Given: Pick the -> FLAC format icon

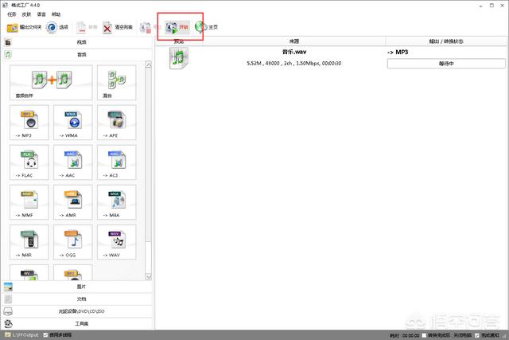Looking at the screenshot, I should coord(29,163).
